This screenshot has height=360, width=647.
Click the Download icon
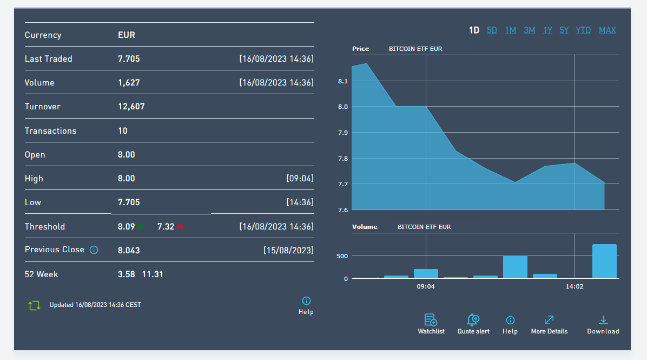tap(603, 320)
